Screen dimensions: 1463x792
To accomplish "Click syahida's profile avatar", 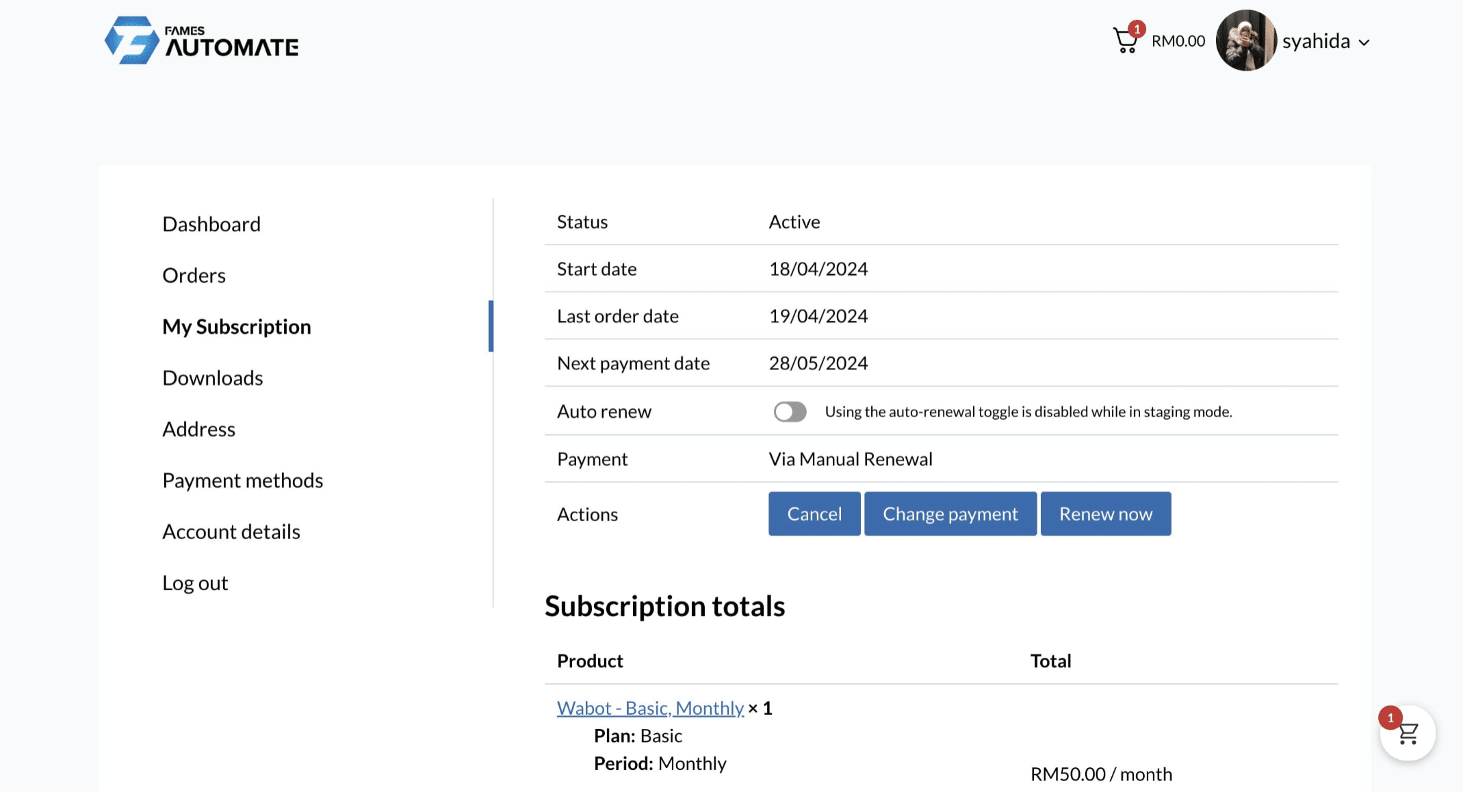I will point(1246,40).
